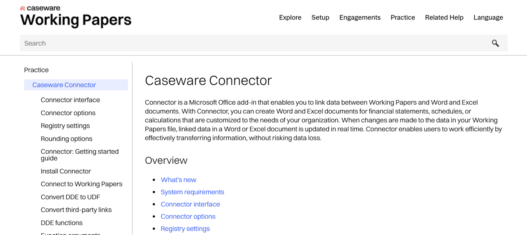Open the Explore menu
This screenshot has width=527, height=235.
290,17
